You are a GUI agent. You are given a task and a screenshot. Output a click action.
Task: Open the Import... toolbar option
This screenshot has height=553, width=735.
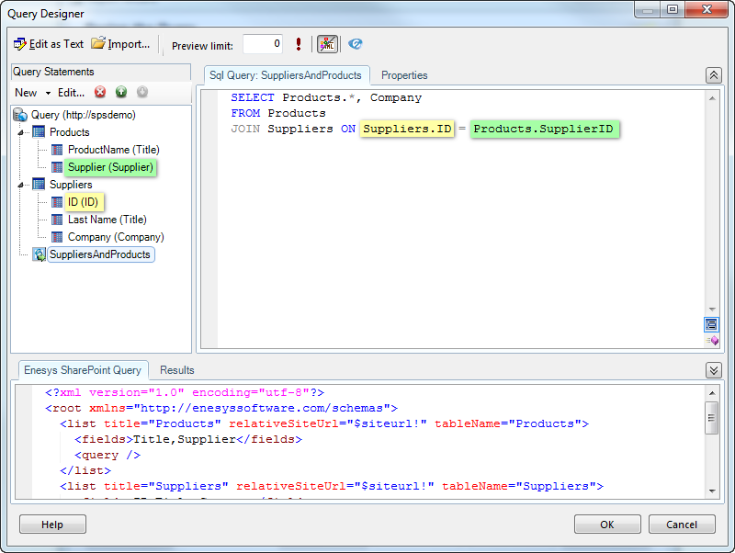[120, 44]
